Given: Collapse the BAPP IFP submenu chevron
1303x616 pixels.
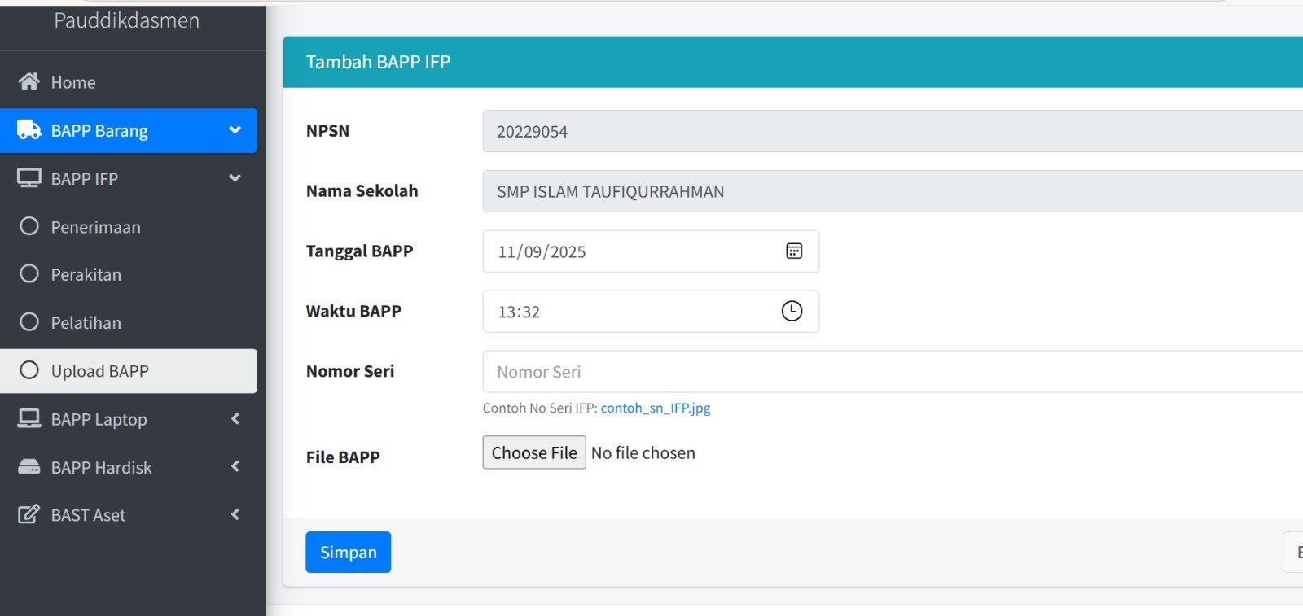Looking at the screenshot, I should (235, 178).
